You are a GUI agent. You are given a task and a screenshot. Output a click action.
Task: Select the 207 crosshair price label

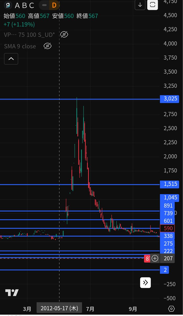(x=167, y=259)
